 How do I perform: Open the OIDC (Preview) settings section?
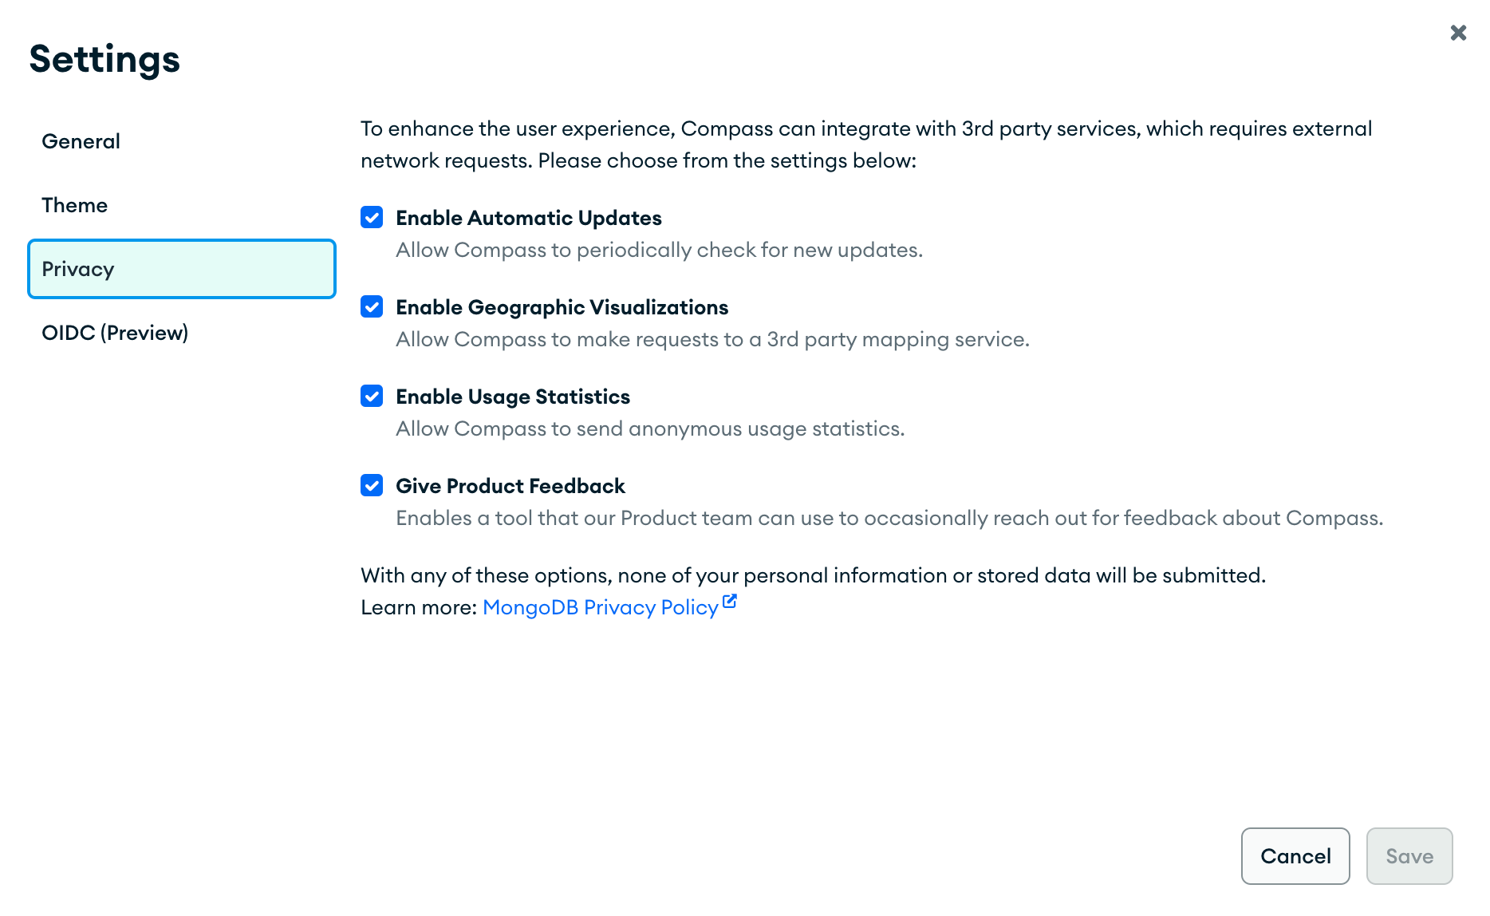(x=115, y=333)
